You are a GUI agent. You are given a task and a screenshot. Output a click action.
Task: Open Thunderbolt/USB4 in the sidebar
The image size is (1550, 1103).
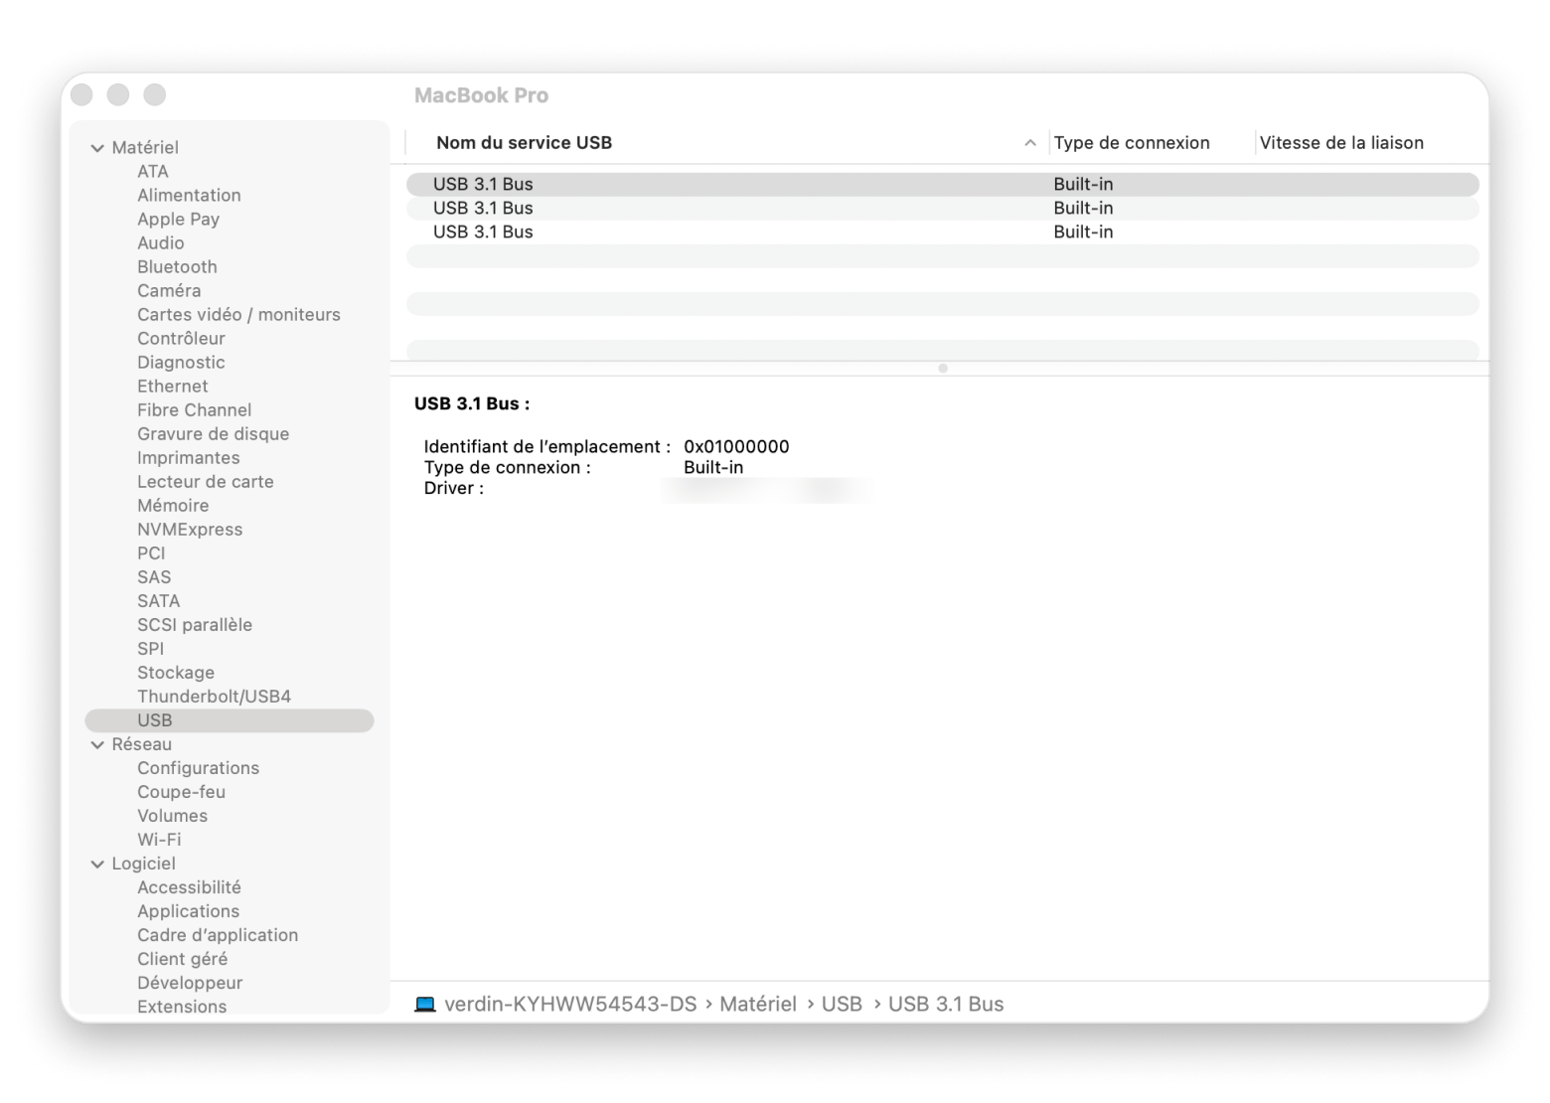[214, 697]
